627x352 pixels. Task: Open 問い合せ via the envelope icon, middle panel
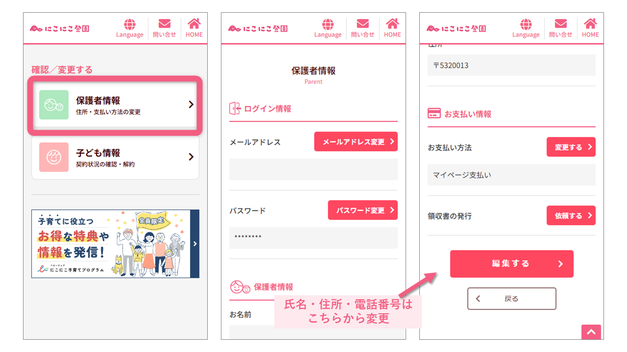coord(362,23)
